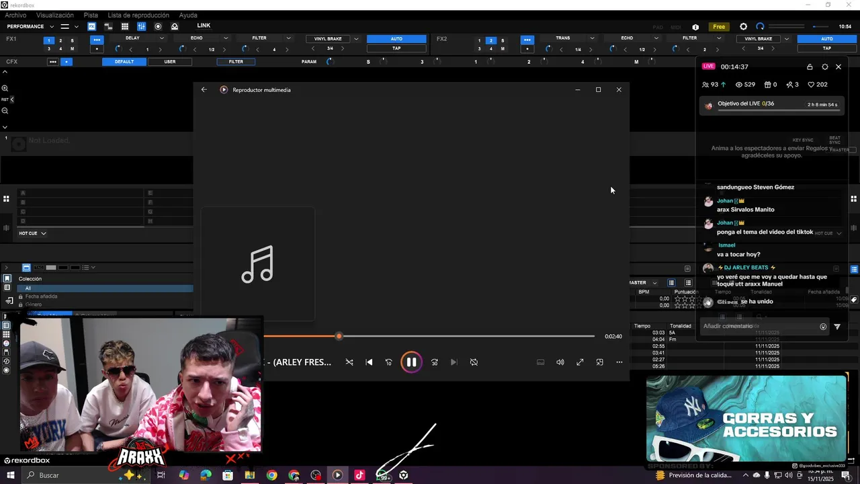Click the yellow Free plan button
Image resolution: width=860 pixels, height=484 pixels.
719,27
